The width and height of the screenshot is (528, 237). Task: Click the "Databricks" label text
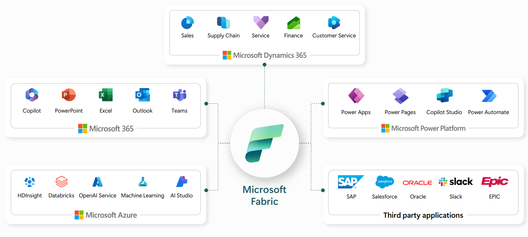click(x=62, y=196)
